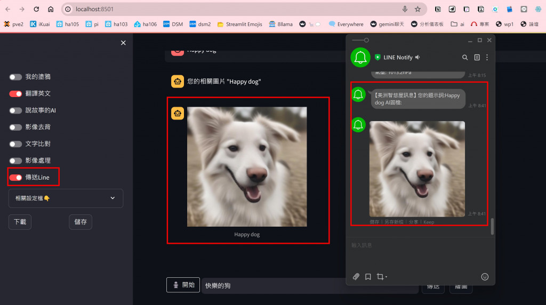Open the ha105 bookmark
The image size is (546, 305).
68,24
